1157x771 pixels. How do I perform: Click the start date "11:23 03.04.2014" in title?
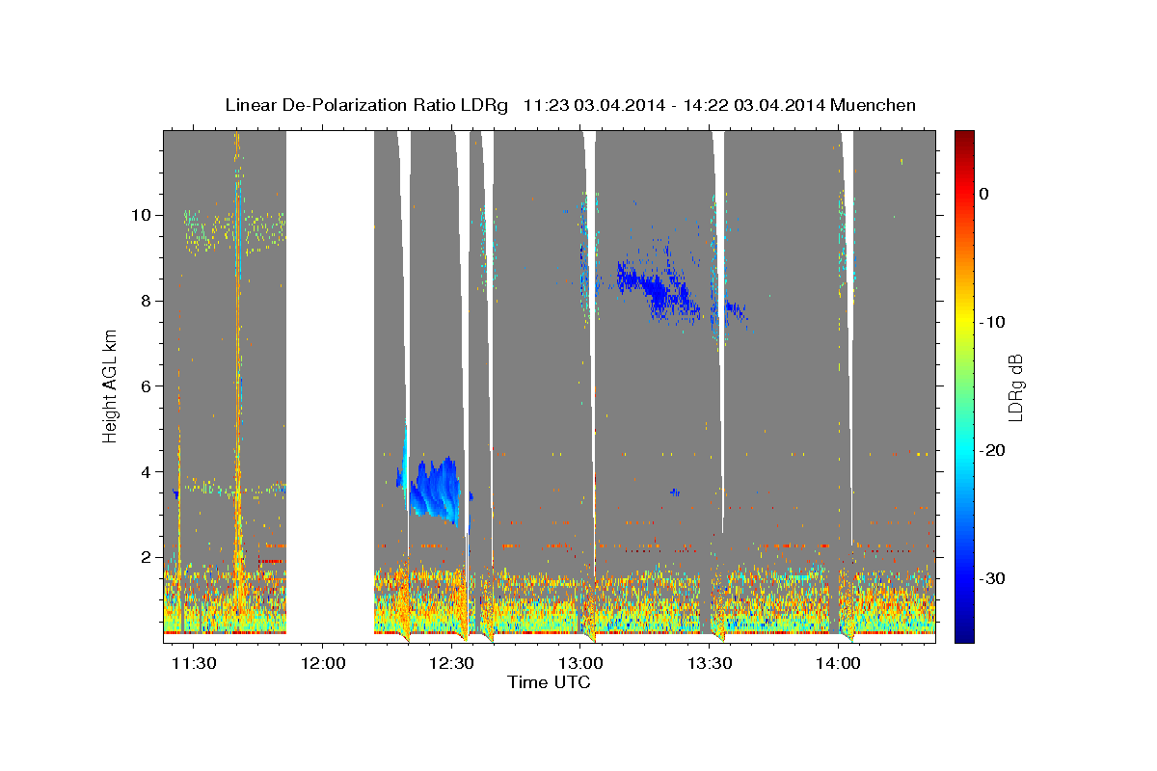click(593, 105)
